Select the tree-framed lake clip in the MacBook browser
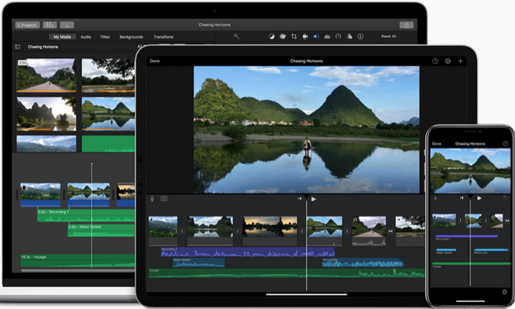 coord(108,75)
